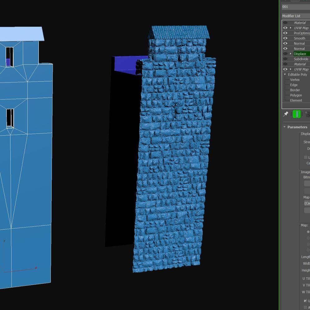Viewport: 310px width, 310px height.
Task: Hide the ProOptimizer modifier via eye icon
Action: [x=285, y=33]
